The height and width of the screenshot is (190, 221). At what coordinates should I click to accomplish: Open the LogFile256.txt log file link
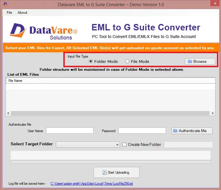(92, 184)
